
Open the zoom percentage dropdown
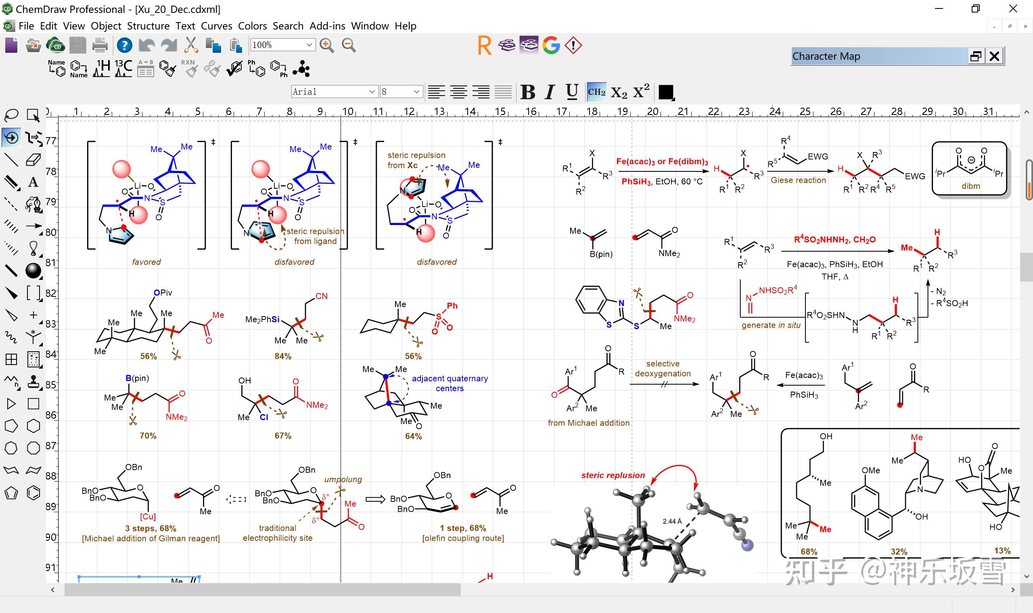click(x=309, y=45)
